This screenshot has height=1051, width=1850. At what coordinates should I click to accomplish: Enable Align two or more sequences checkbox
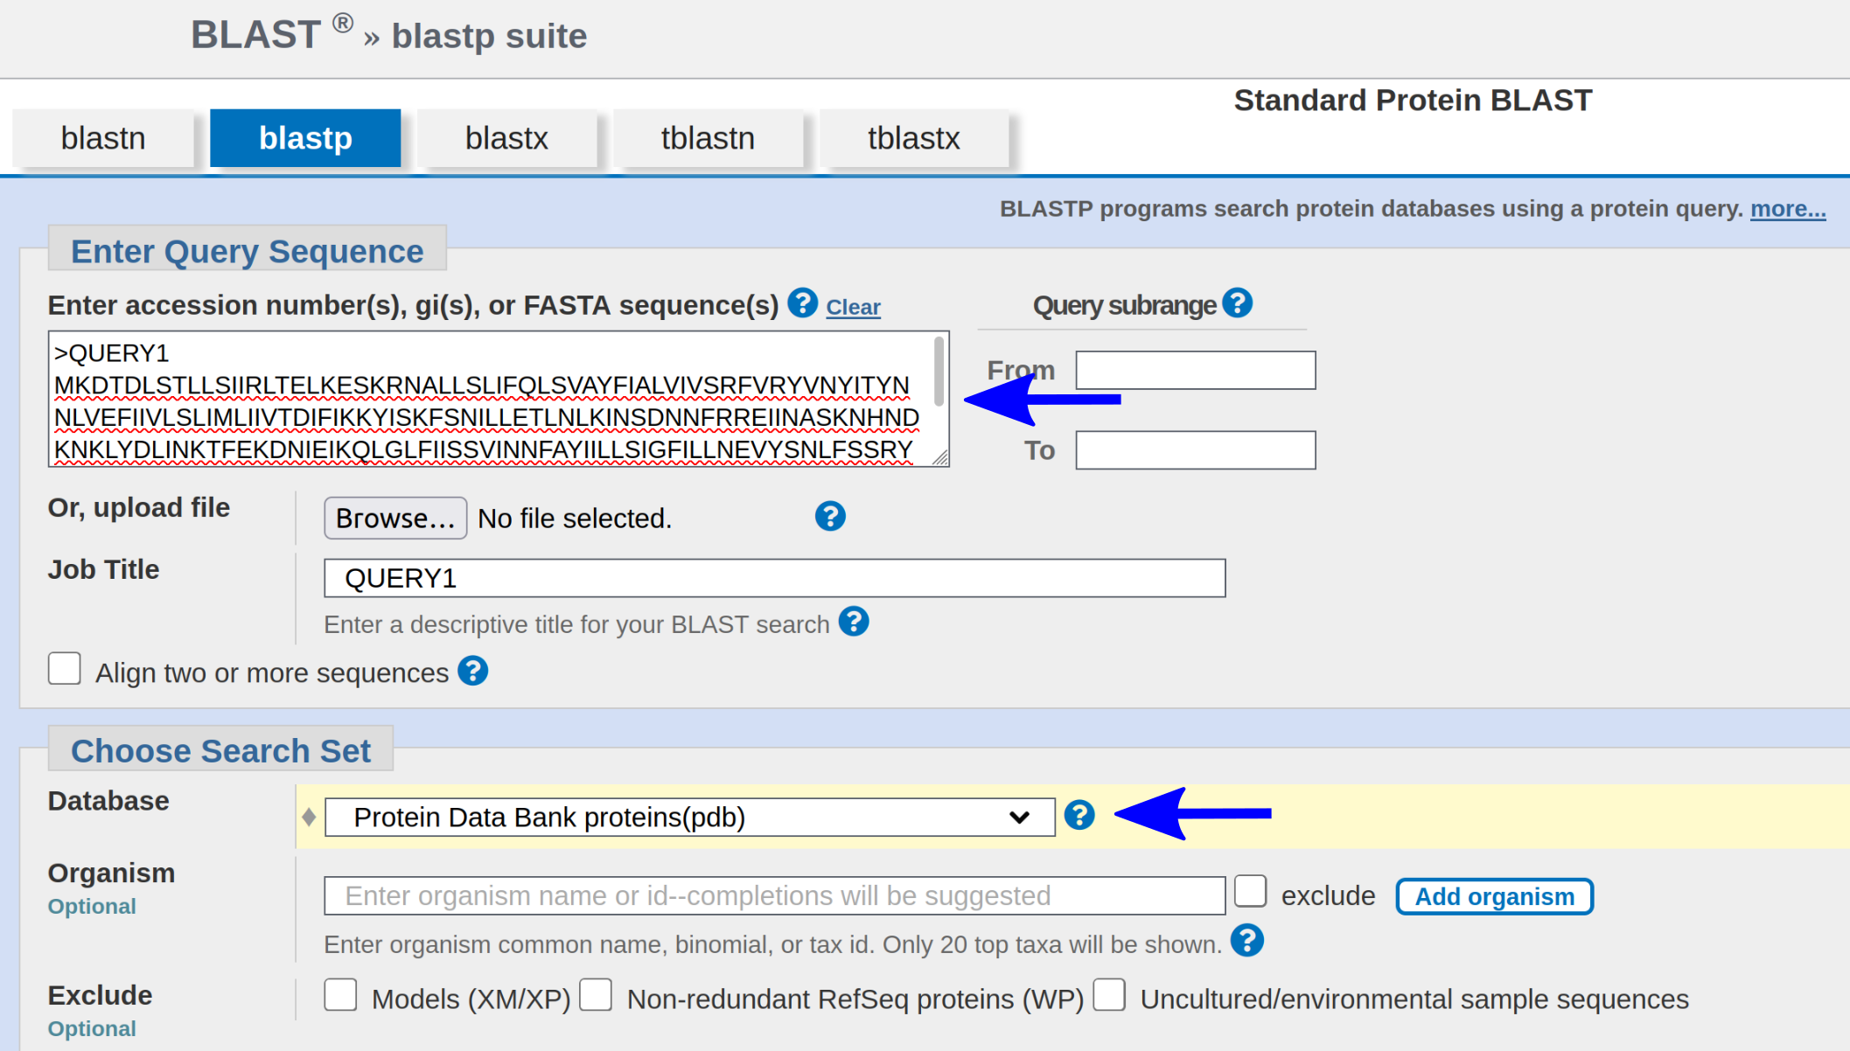coord(65,669)
